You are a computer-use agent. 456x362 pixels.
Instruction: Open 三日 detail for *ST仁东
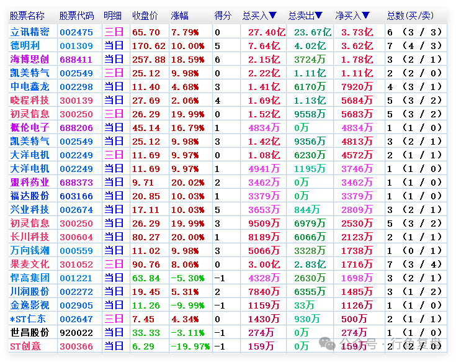(114, 319)
